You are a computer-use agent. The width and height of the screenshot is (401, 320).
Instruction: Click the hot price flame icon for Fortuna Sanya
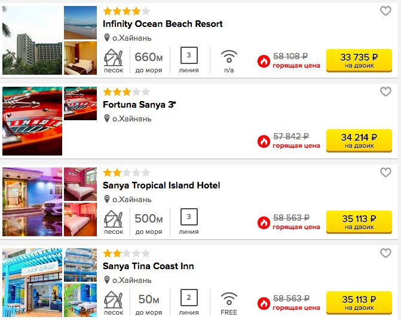click(264, 141)
